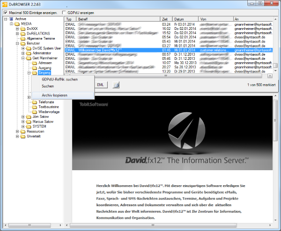The width and height of the screenshot is (281, 231).
Task: Click the MEDIA folder icon
Action: [x=17, y=24]
